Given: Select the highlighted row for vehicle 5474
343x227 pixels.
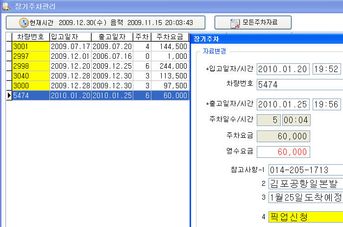Looking at the screenshot, I should (98, 96).
